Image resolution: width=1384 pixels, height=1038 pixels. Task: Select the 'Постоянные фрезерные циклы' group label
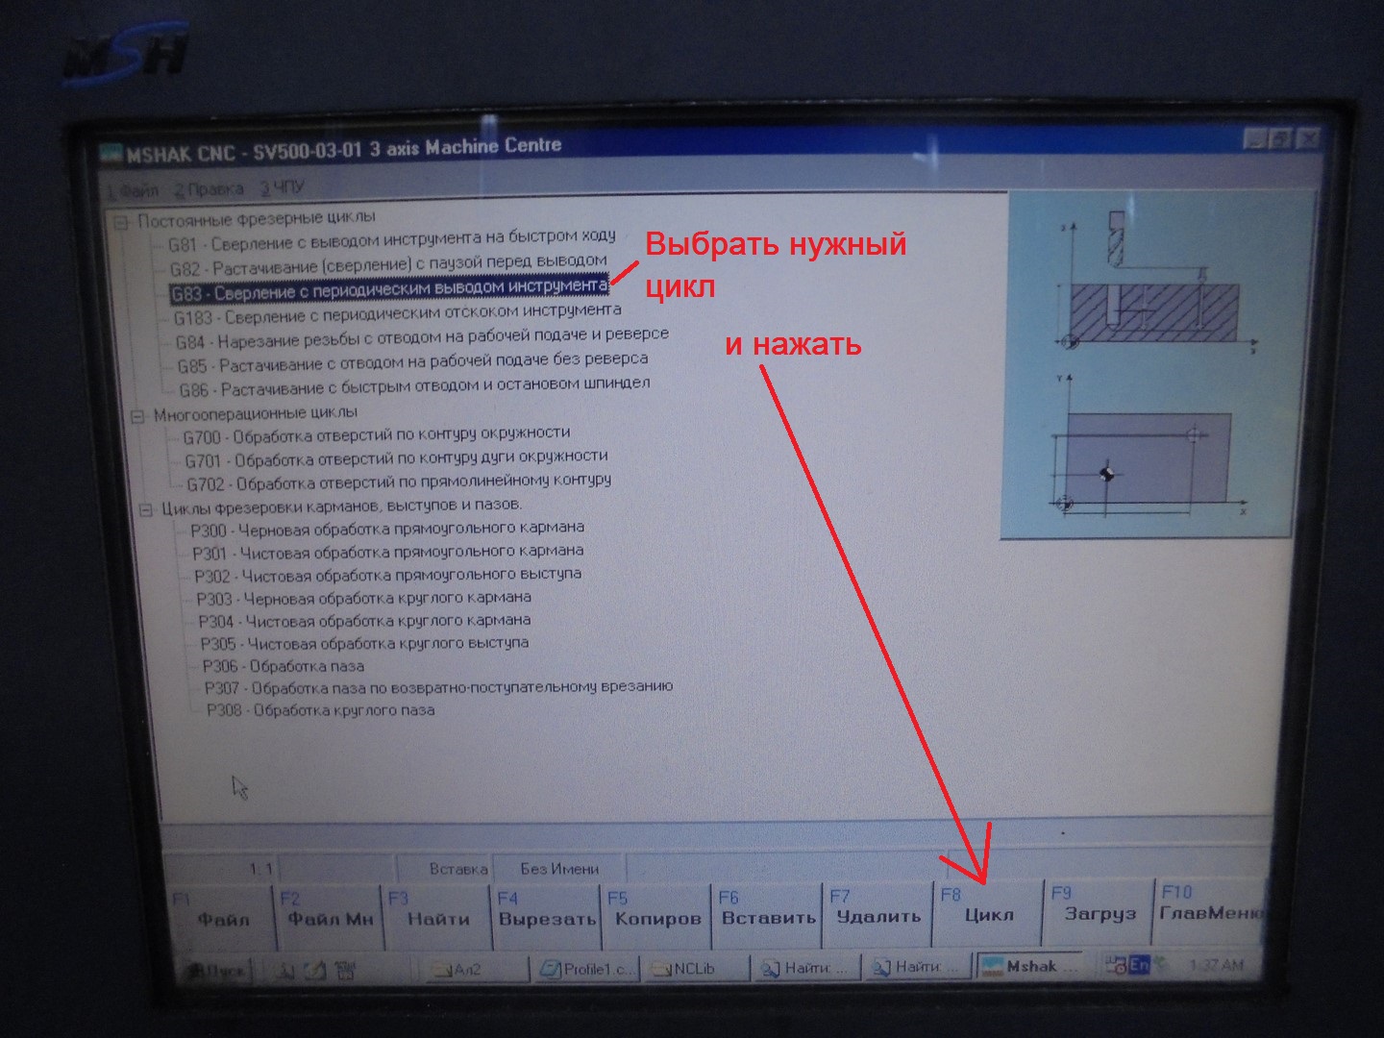[257, 219]
